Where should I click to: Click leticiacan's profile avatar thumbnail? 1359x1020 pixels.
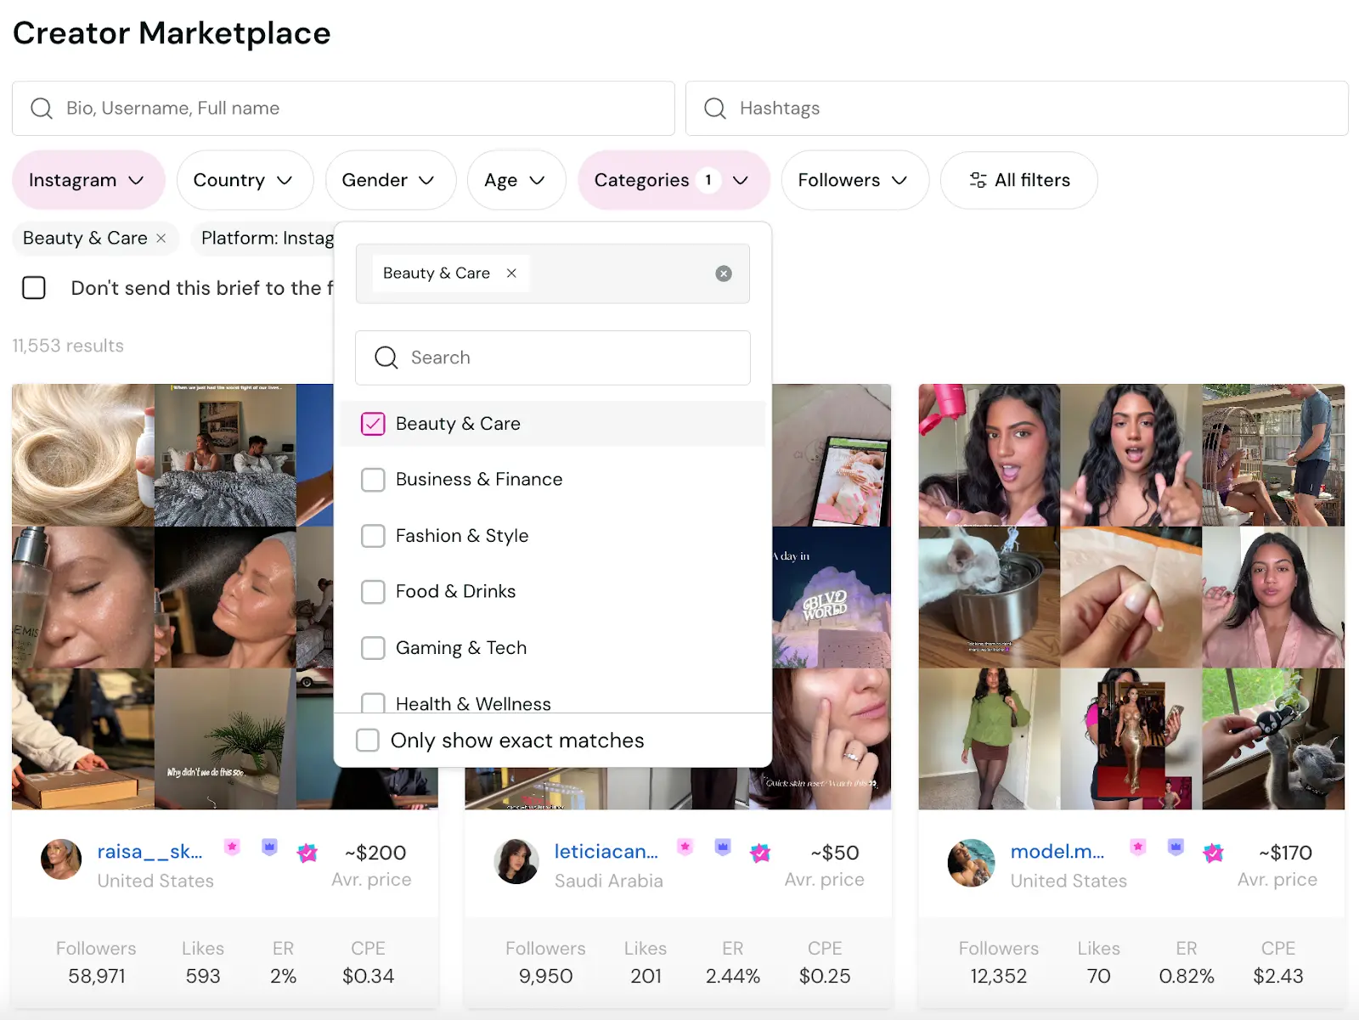(516, 861)
